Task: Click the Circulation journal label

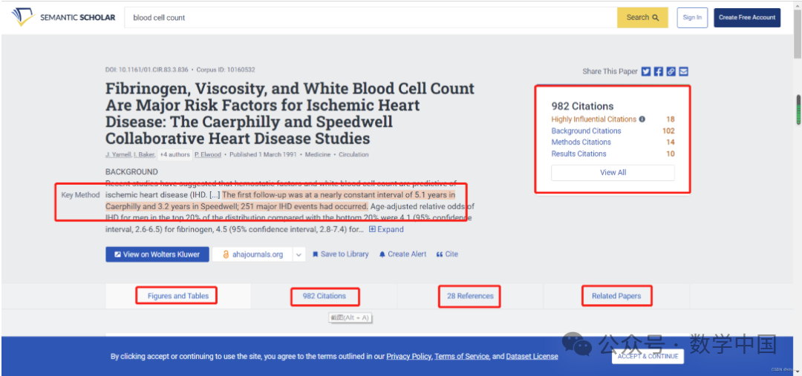Action: pyautogui.click(x=353, y=154)
